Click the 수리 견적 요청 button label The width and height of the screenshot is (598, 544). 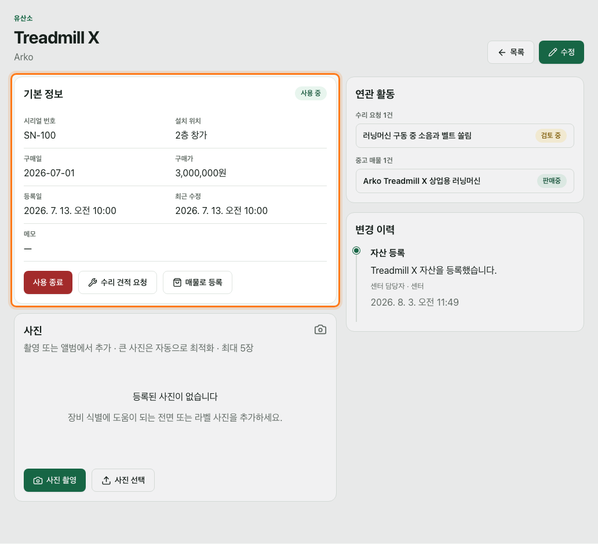pos(124,282)
